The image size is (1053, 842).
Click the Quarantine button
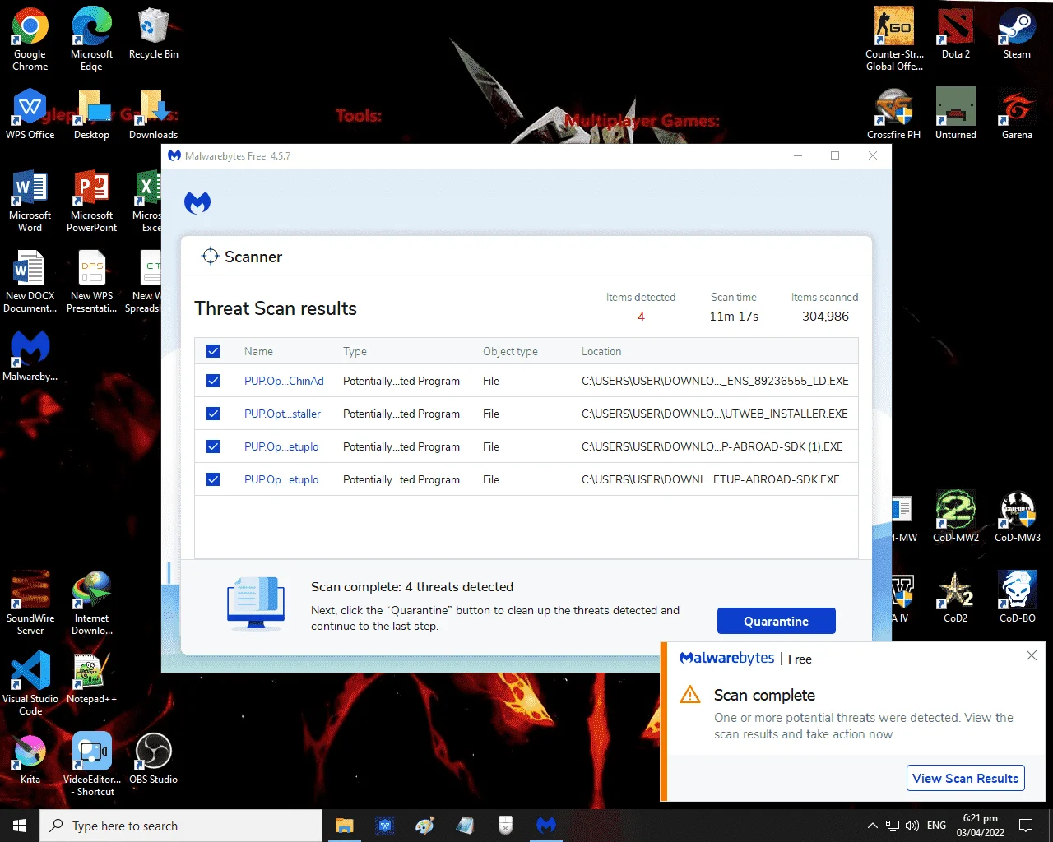click(776, 621)
